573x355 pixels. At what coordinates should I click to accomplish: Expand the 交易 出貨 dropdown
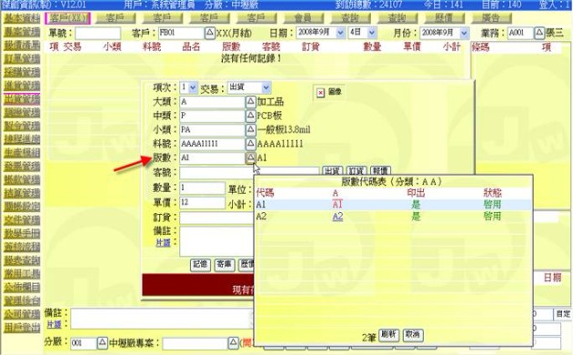[x=266, y=87]
